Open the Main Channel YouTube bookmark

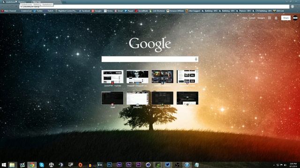(x=9, y=11)
